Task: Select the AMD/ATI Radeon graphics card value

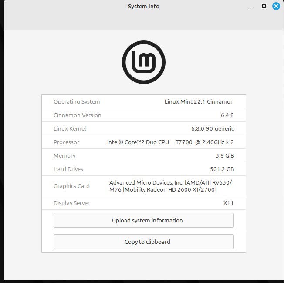Action: click(x=170, y=186)
